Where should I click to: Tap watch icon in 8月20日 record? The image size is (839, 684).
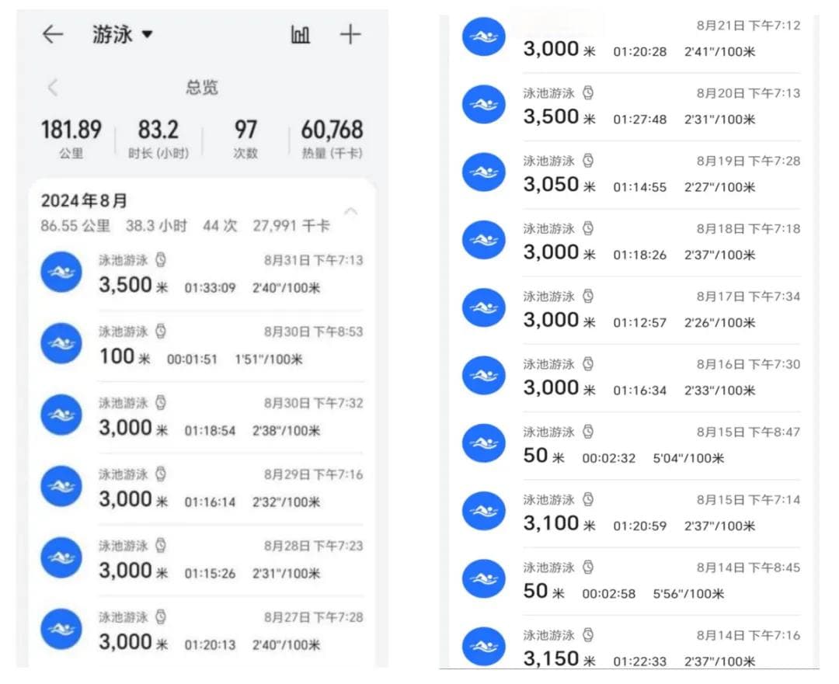[x=588, y=92]
